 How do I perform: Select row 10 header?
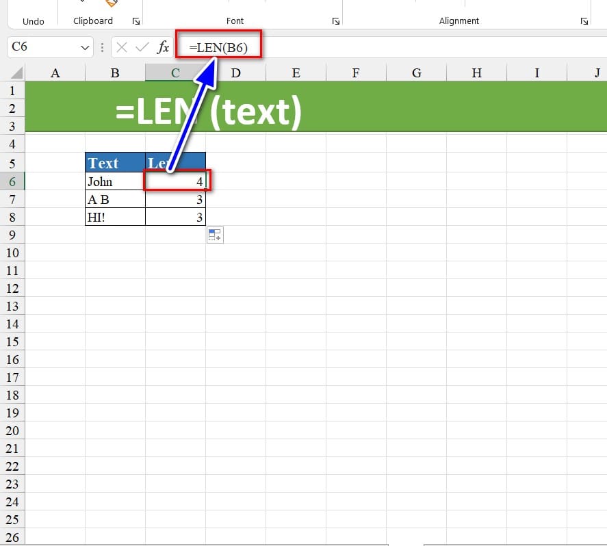[12, 253]
